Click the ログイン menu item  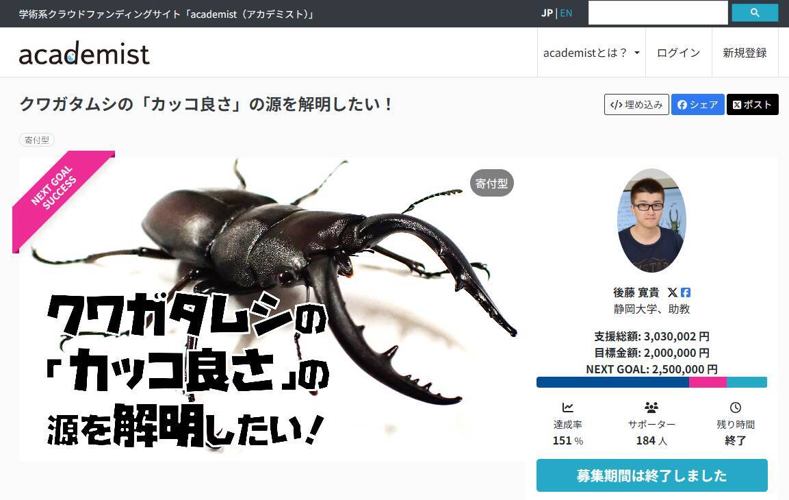click(x=678, y=52)
